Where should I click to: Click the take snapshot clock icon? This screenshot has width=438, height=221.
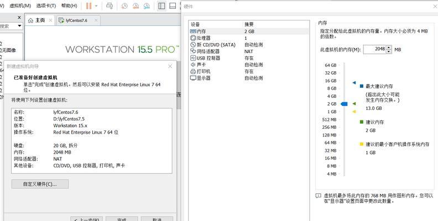124,6
